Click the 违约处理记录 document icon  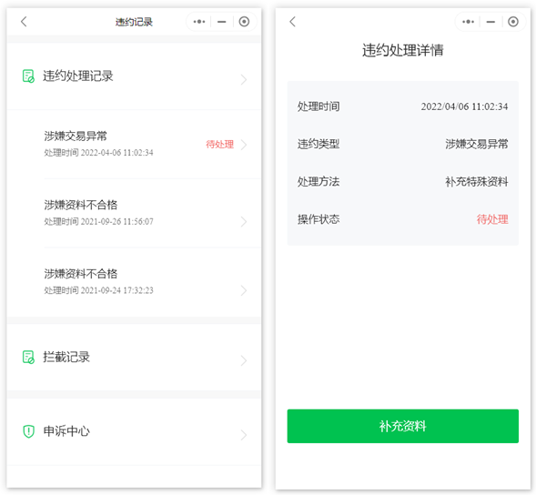point(28,76)
